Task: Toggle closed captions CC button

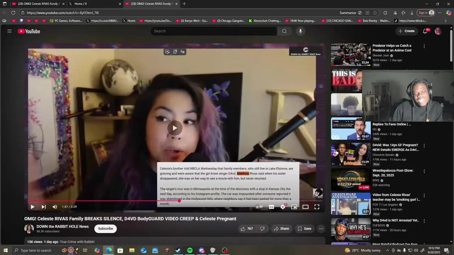Action: pyautogui.click(x=271, y=207)
